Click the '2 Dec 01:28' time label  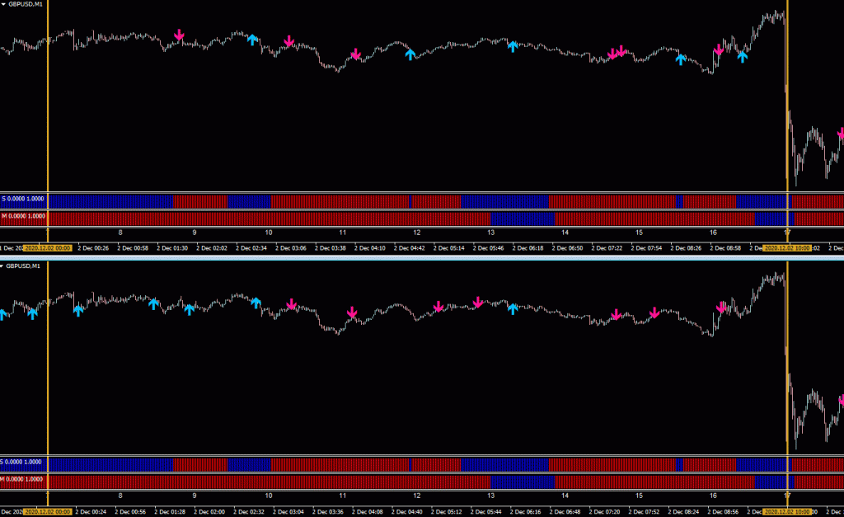[170, 511]
